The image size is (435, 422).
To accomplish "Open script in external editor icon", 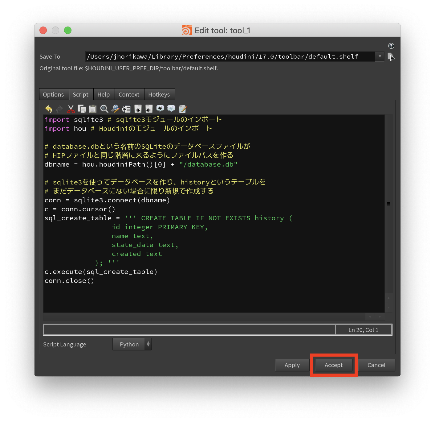I will [x=183, y=109].
